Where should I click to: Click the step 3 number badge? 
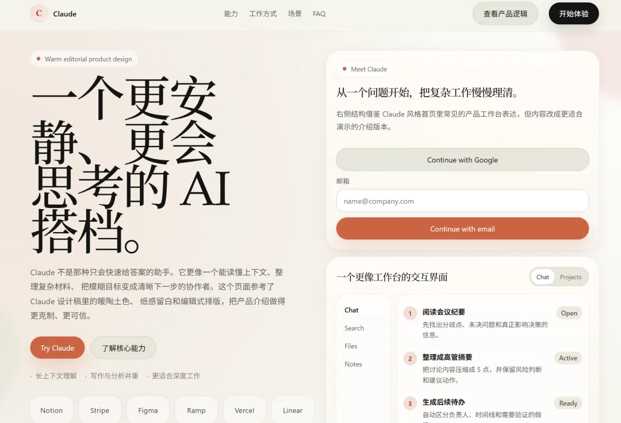pyautogui.click(x=410, y=403)
